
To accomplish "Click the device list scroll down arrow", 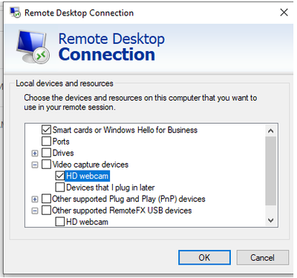I will coord(271,220).
